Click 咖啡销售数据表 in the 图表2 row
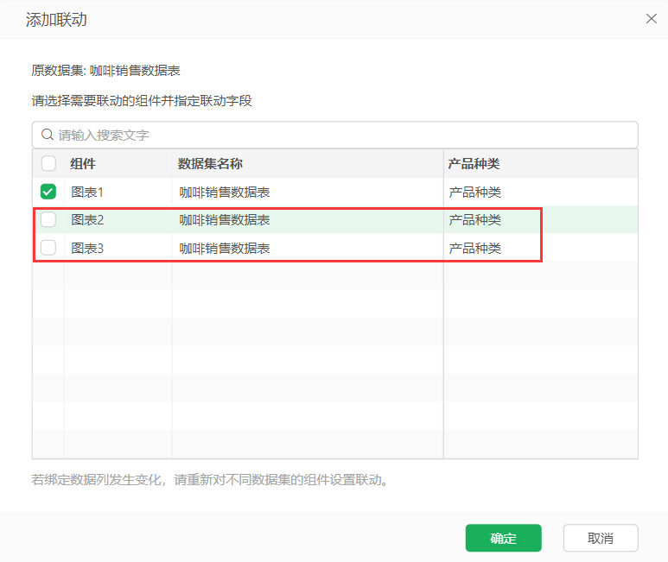 (x=225, y=220)
